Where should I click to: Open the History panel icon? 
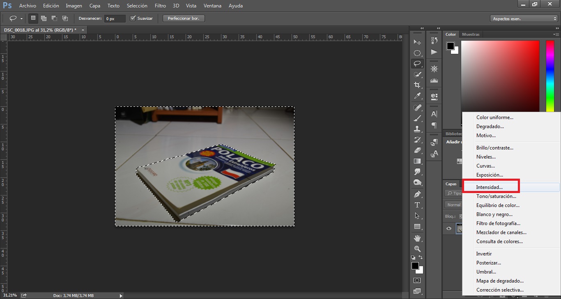[x=434, y=41]
